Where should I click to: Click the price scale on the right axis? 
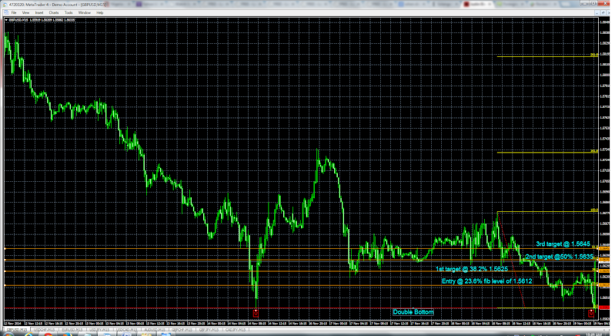tap(606, 154)
